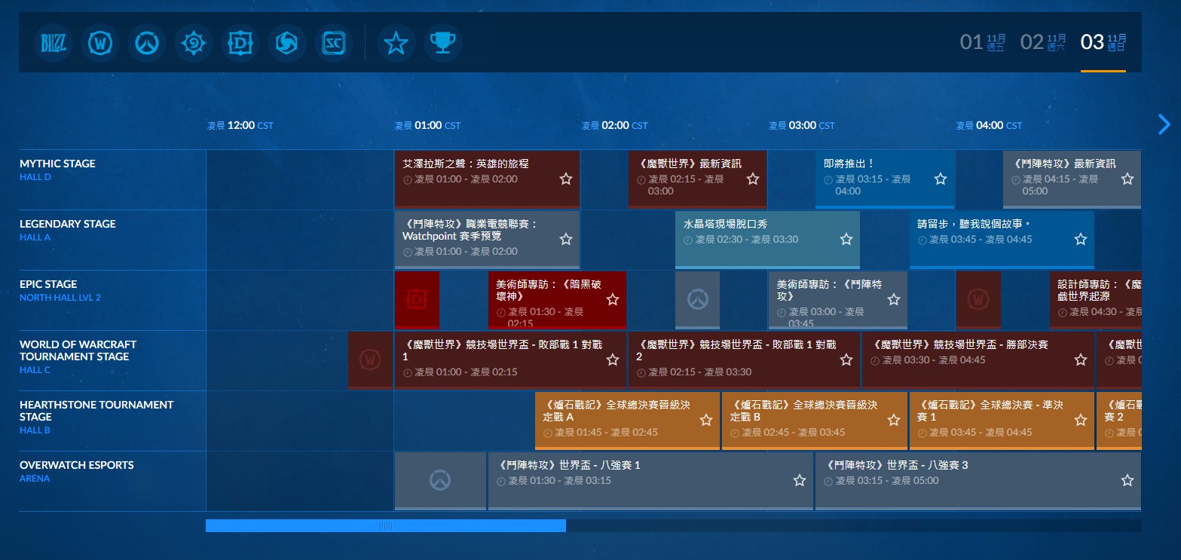Click the 凌晨 12:00 CST time header
Screen dimensions: 1181x560
click(240, 126)
